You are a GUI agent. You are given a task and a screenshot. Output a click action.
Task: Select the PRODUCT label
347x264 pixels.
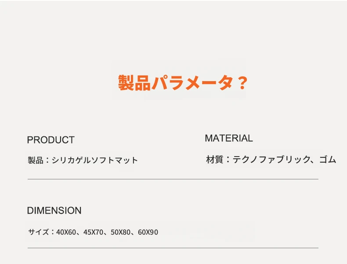point(51,140)
